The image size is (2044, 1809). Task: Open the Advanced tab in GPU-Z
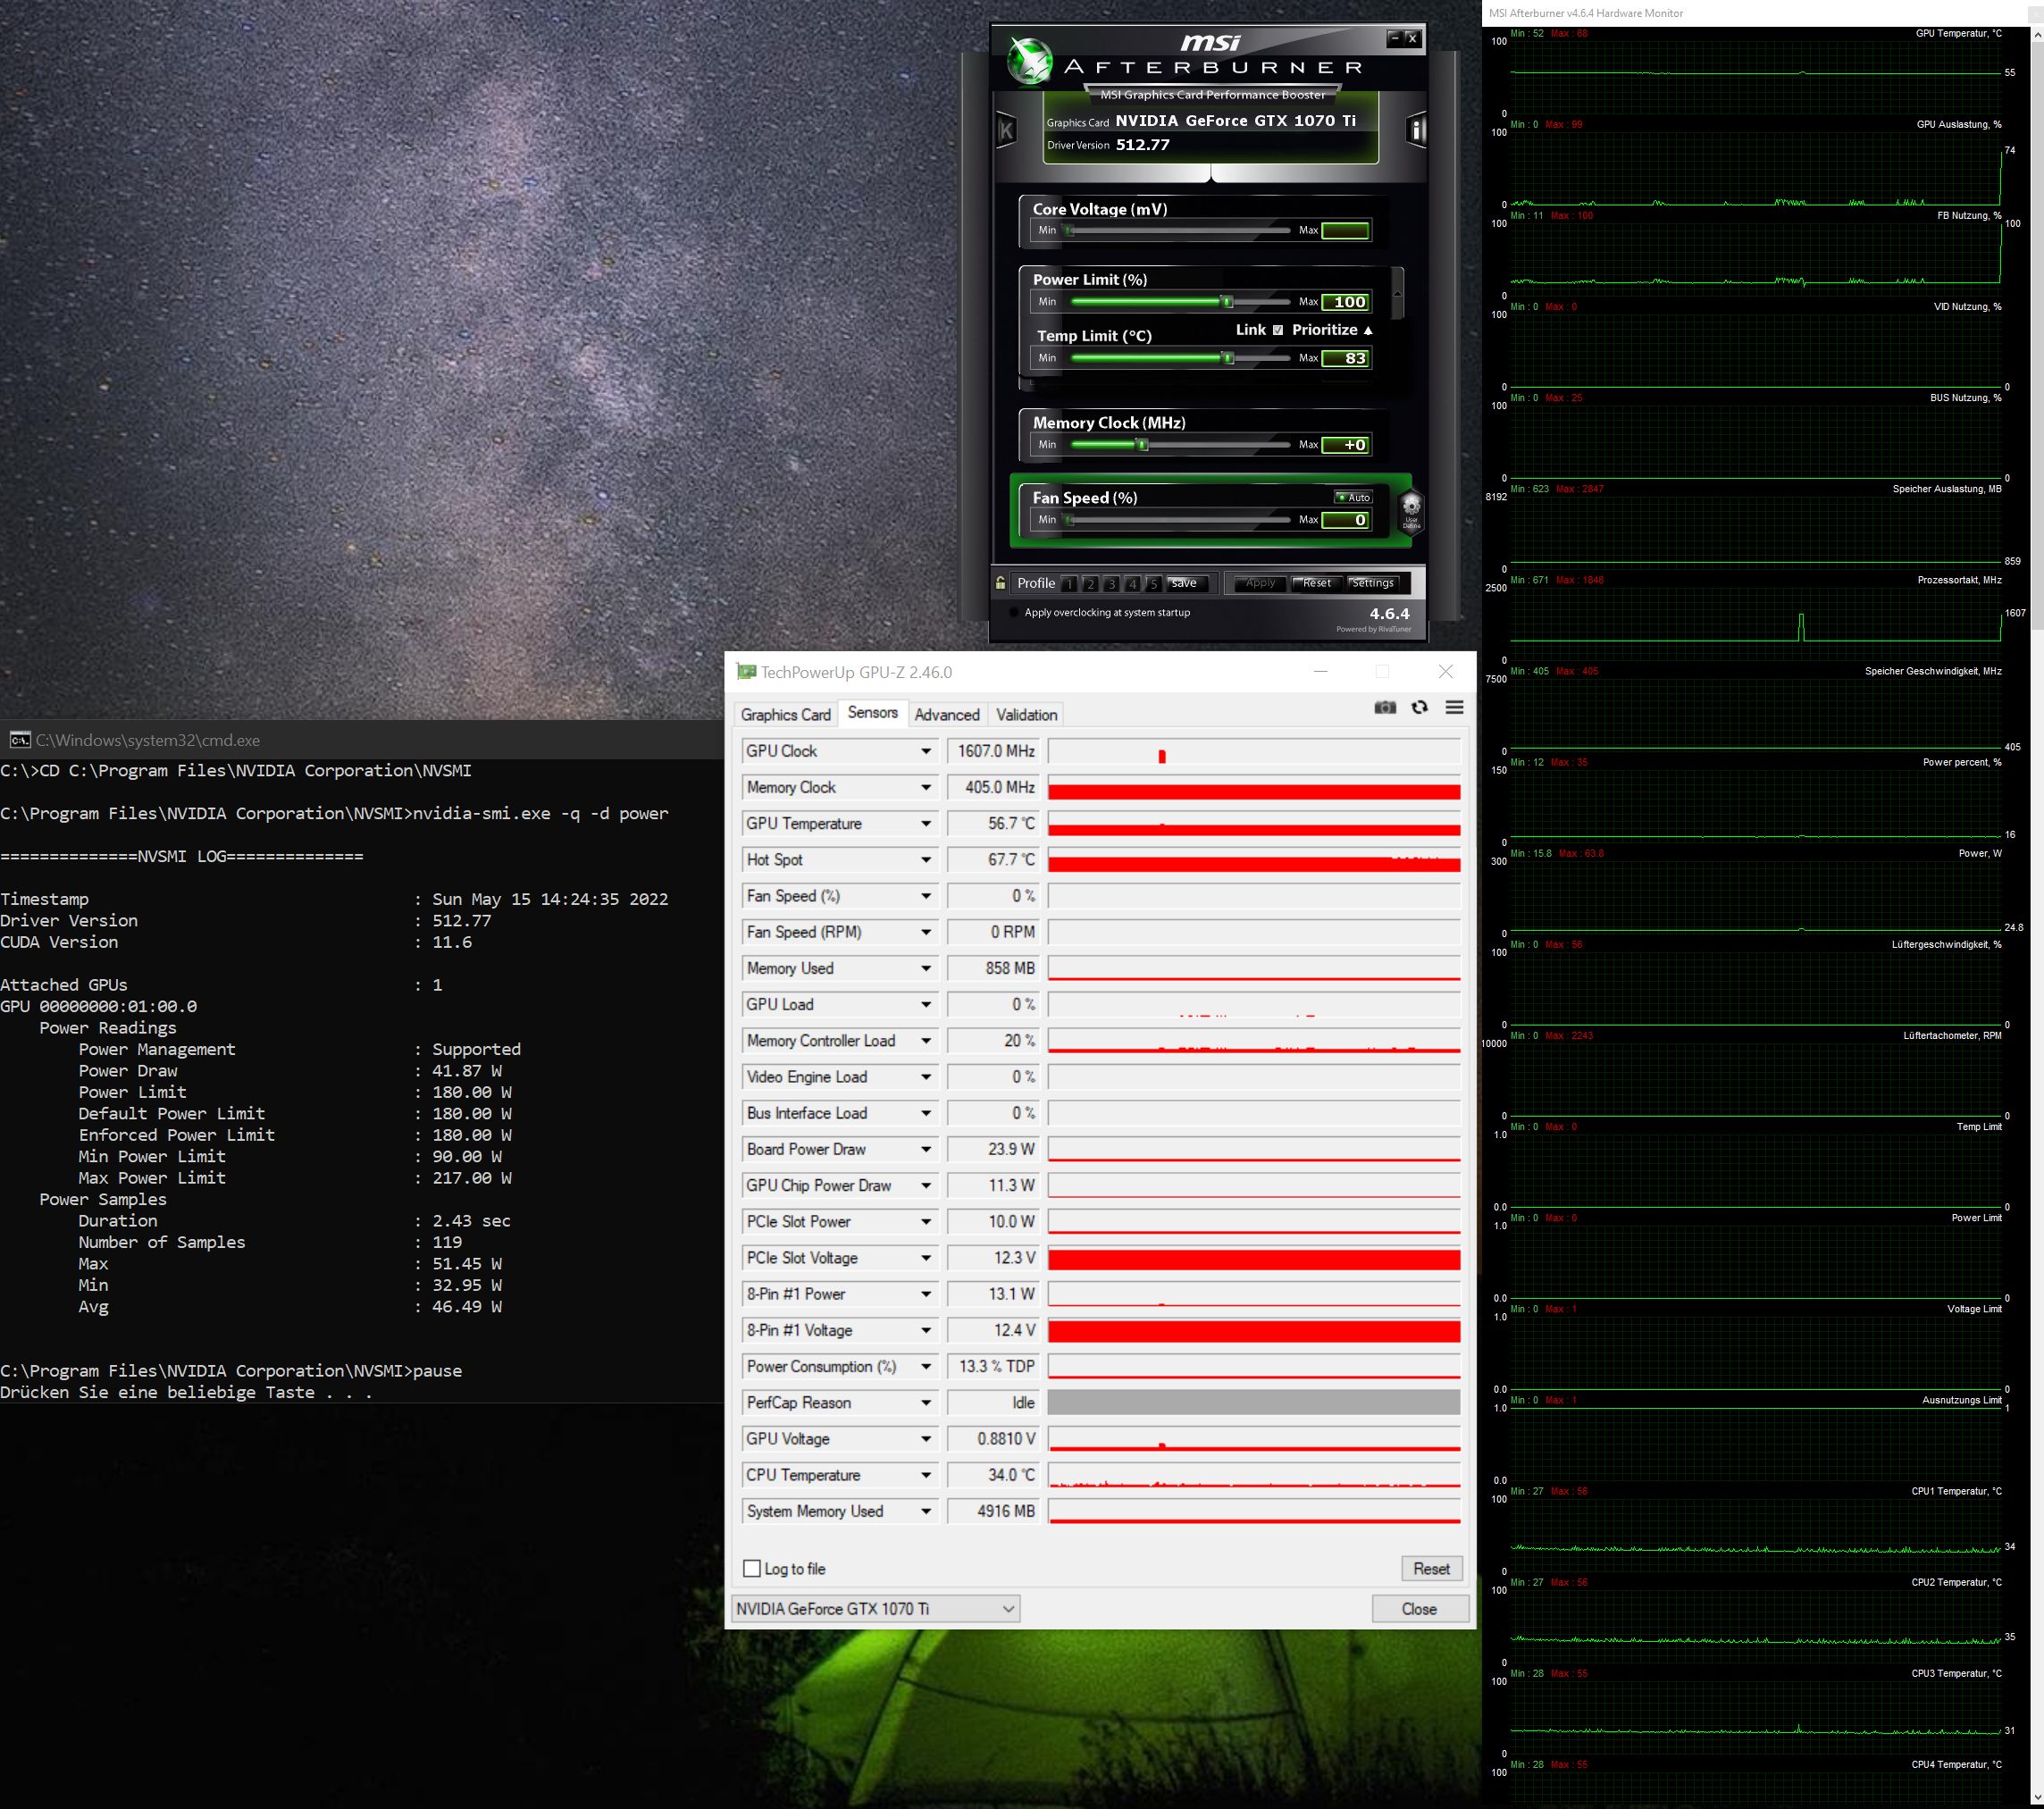tap(946, 715)
